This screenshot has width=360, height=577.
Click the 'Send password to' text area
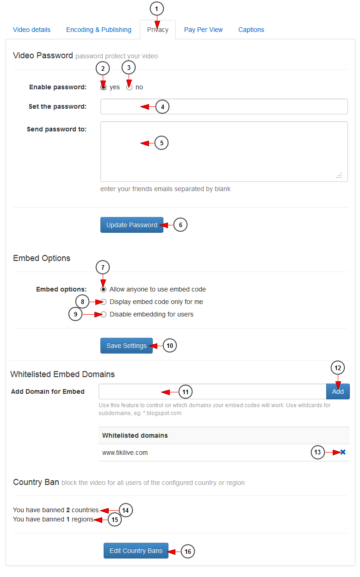(224, 151)
